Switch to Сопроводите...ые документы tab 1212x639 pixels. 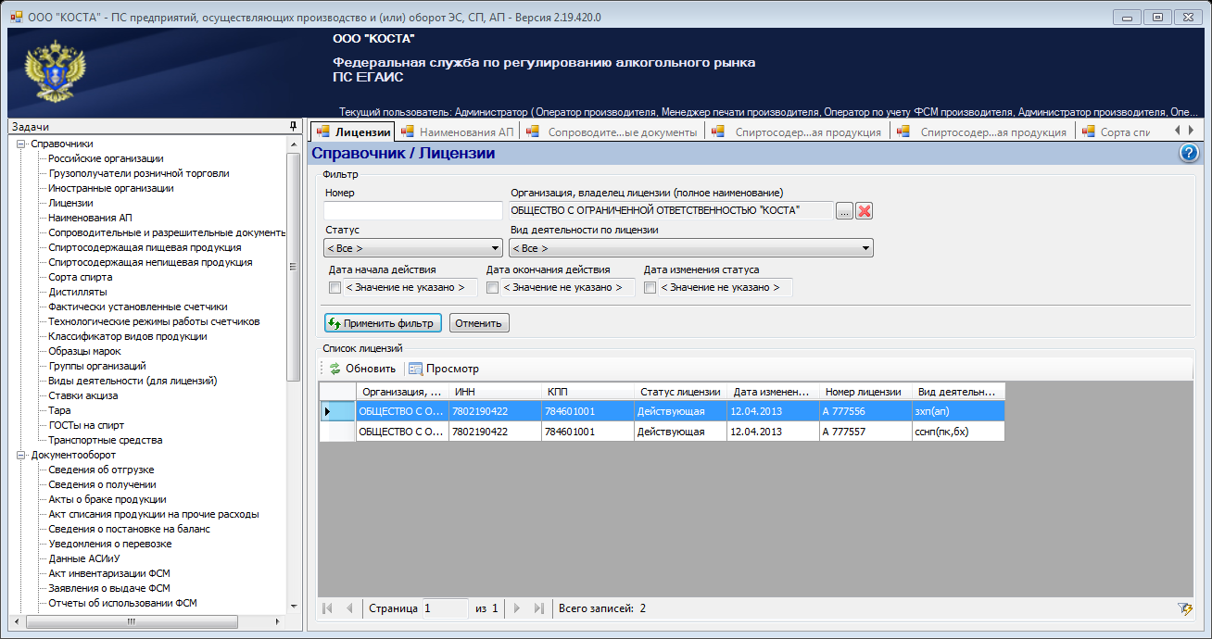tap(612, 132)
